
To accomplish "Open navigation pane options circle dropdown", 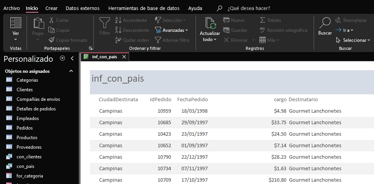I will [x=63, y=58].
